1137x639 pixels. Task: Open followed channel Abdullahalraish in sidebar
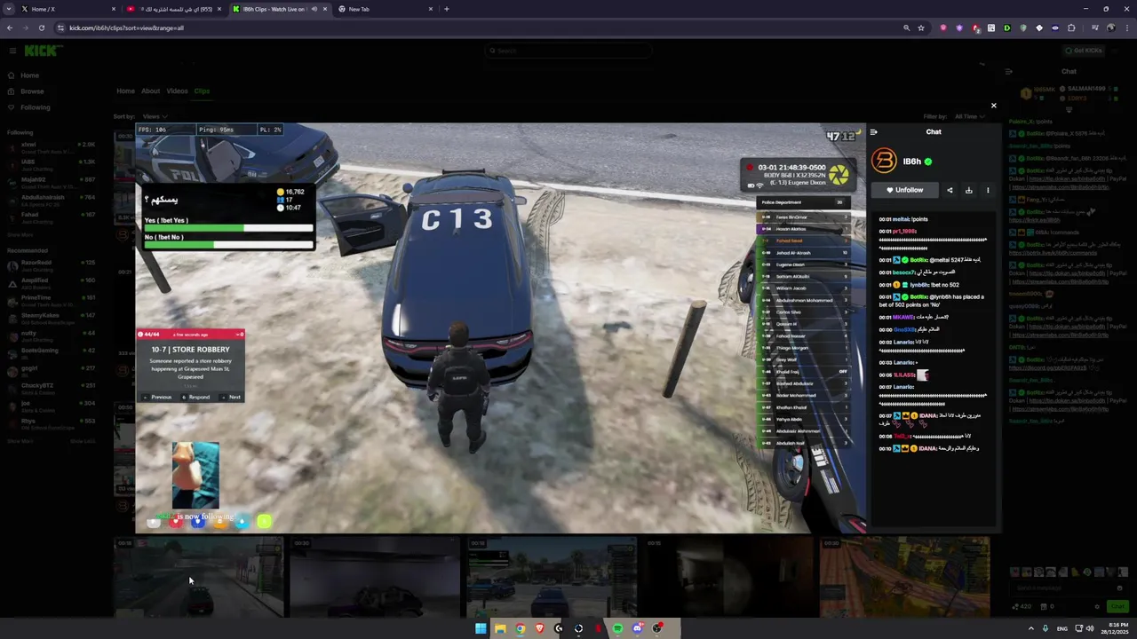pyautogui.click(x=52, y=200)
